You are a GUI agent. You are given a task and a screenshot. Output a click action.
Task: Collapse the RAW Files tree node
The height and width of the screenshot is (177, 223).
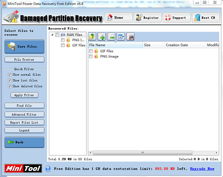tap(52, 35)
